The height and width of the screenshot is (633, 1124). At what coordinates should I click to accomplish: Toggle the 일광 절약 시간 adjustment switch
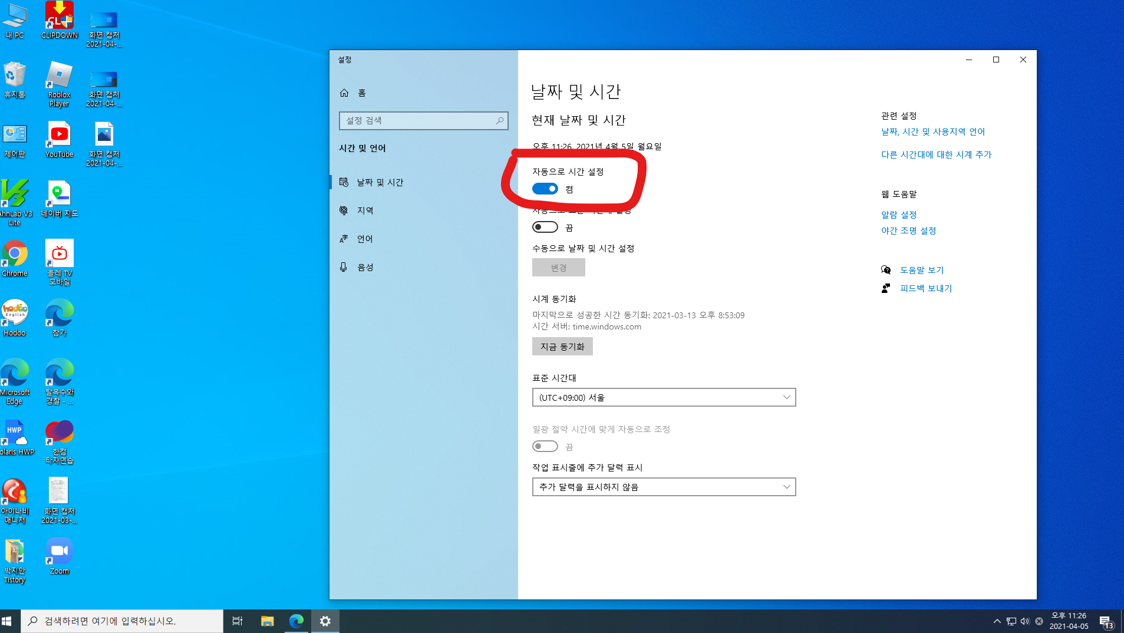(545, 446)
